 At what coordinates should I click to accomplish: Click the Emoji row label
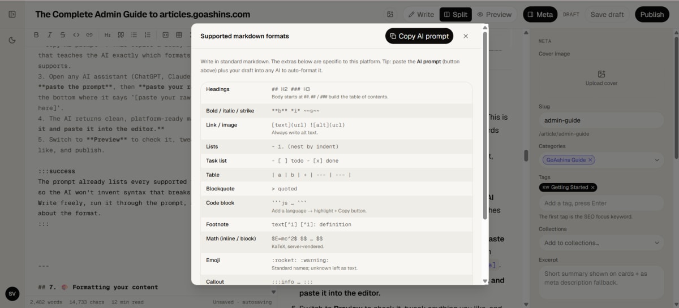(213, 260)
